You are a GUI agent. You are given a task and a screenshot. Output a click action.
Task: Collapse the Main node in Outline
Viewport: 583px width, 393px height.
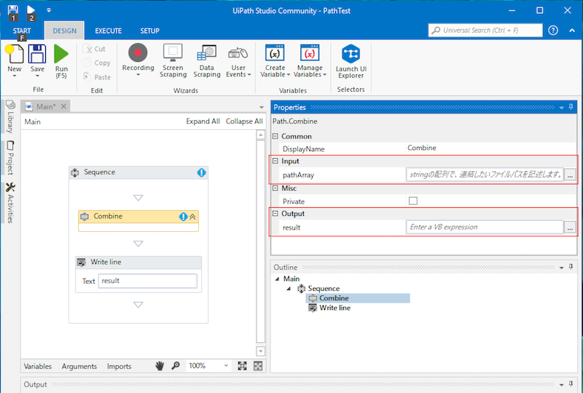point(277,279)
